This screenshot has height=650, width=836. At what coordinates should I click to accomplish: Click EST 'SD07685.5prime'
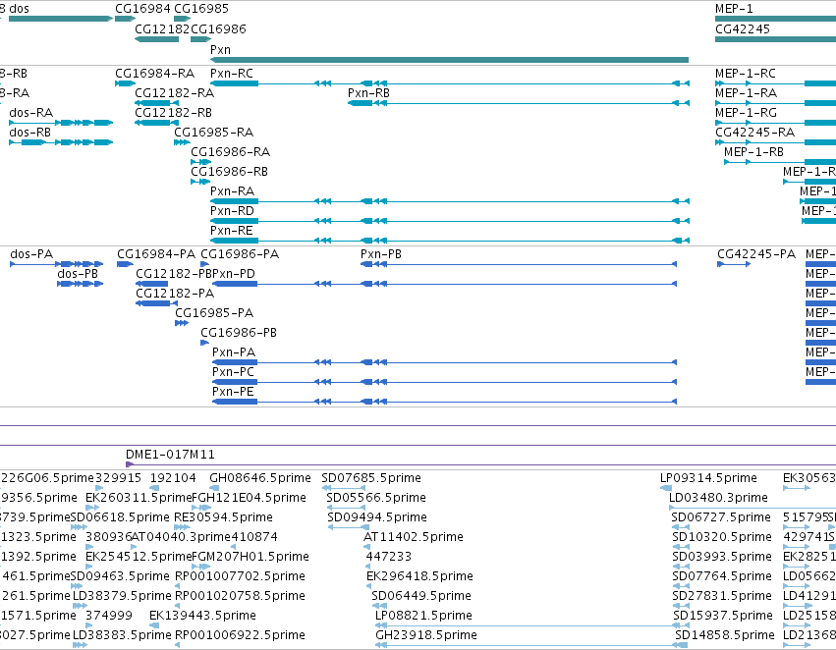(x=371, y=478)
